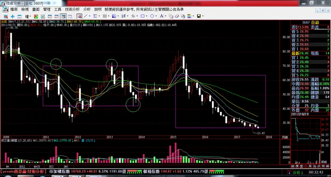Screen dimensions: 331x177
Task: Open the line color palette dropdown
Action: (x=193, y=16)
